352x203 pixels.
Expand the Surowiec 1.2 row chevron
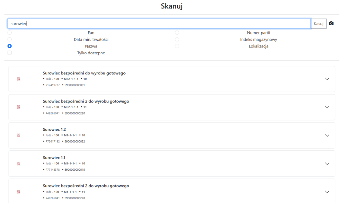pyautogui.click(x=327, y=135)
